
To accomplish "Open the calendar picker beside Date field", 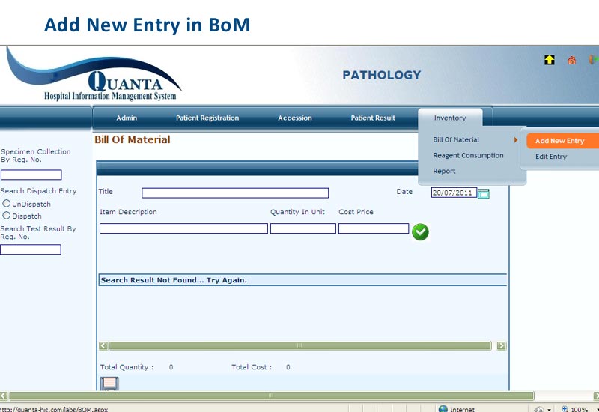I will pos(484,193).
